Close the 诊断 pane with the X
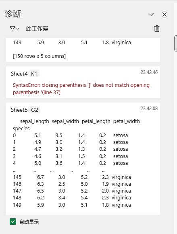 tap(165, 14)
